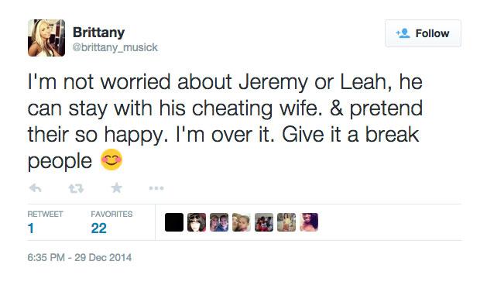The width and height of the screenshot is (487, 285).
Task: Open Brittany's profile avatar photo
Action: (x=46, y=38)
